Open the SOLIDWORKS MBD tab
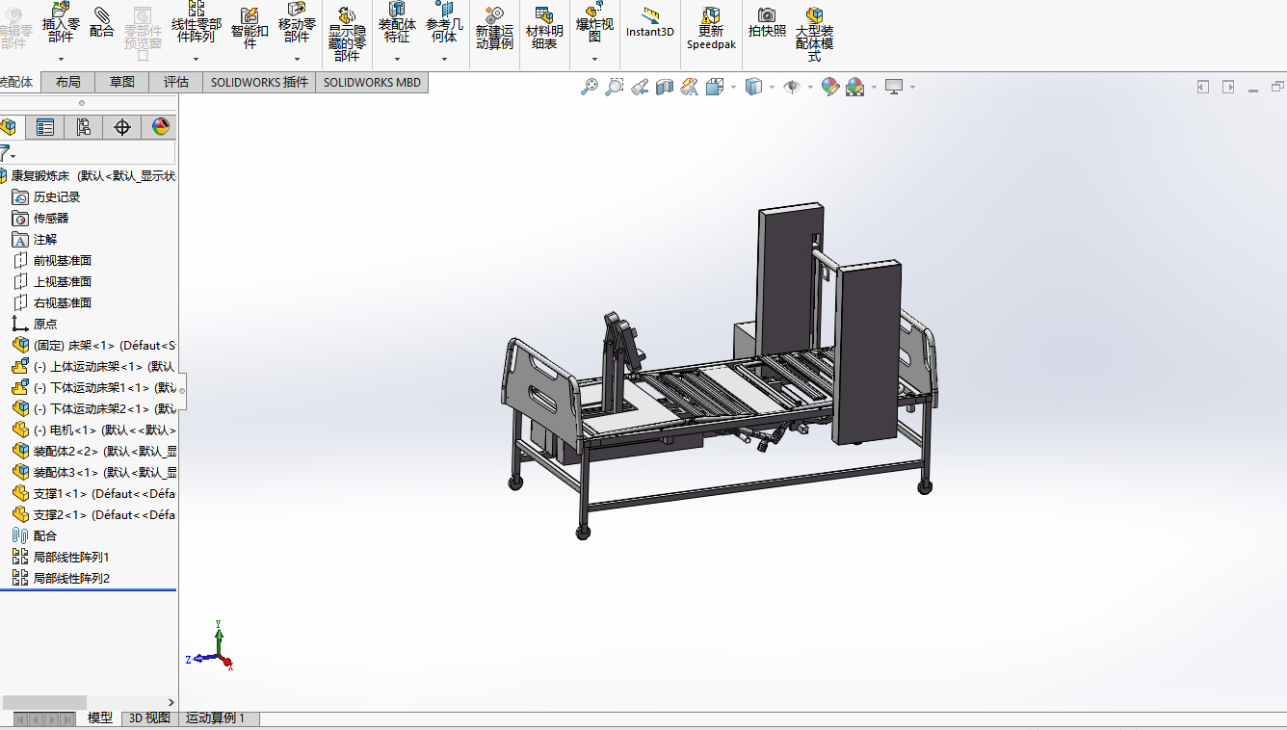 pos(372,82)
